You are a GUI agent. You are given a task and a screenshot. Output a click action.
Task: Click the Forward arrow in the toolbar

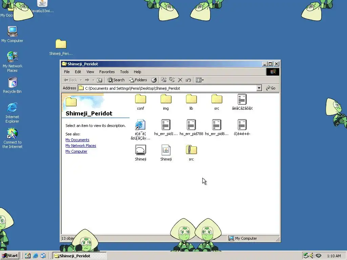[87, 80]
